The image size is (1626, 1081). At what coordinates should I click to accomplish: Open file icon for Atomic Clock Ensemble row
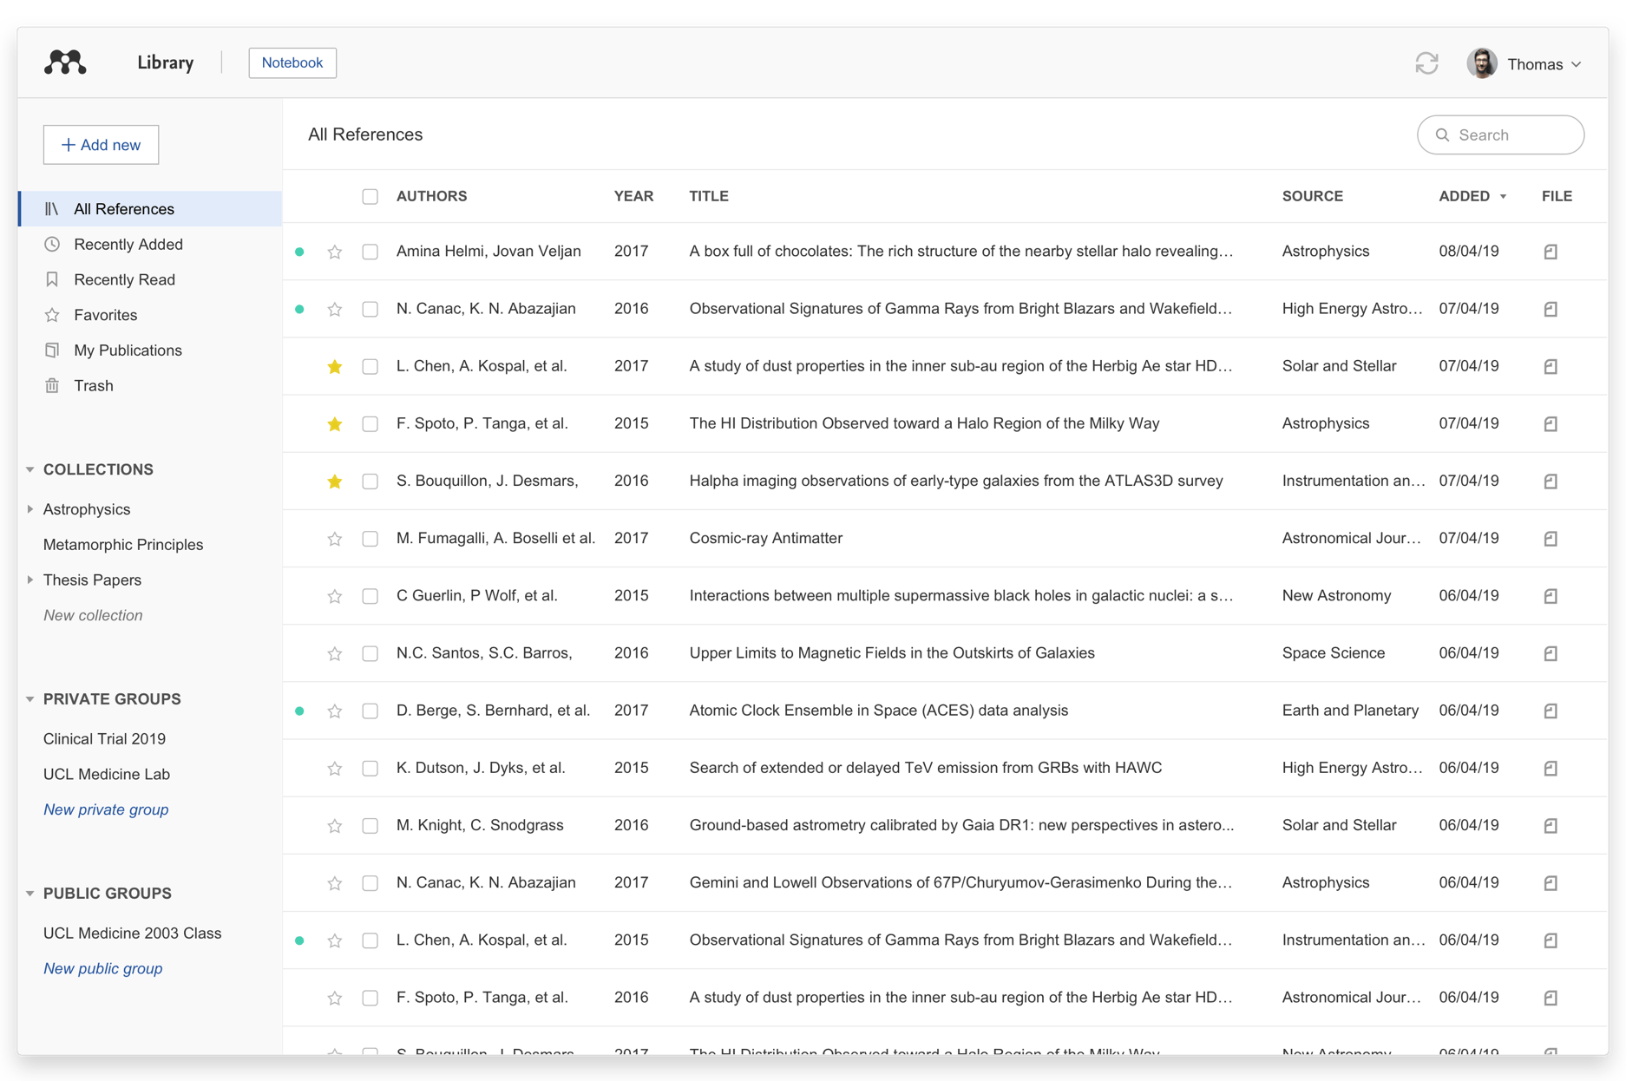pyautogui.click(x=1551, y=711)
